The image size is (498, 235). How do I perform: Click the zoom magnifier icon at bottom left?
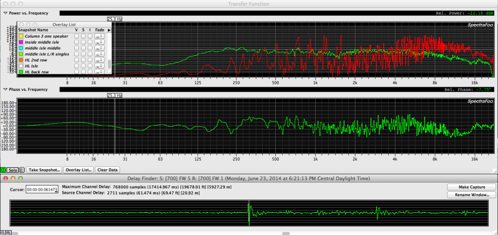(x=2, y=232)
